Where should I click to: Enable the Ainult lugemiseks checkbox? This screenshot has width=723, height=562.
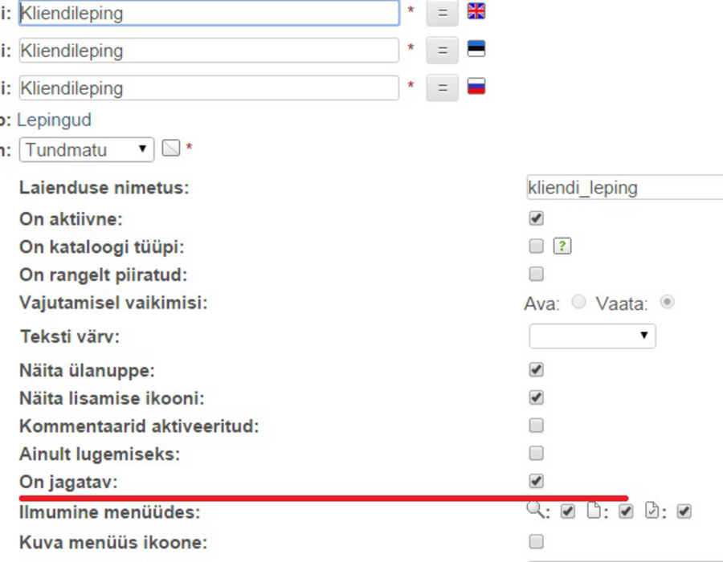537,454
